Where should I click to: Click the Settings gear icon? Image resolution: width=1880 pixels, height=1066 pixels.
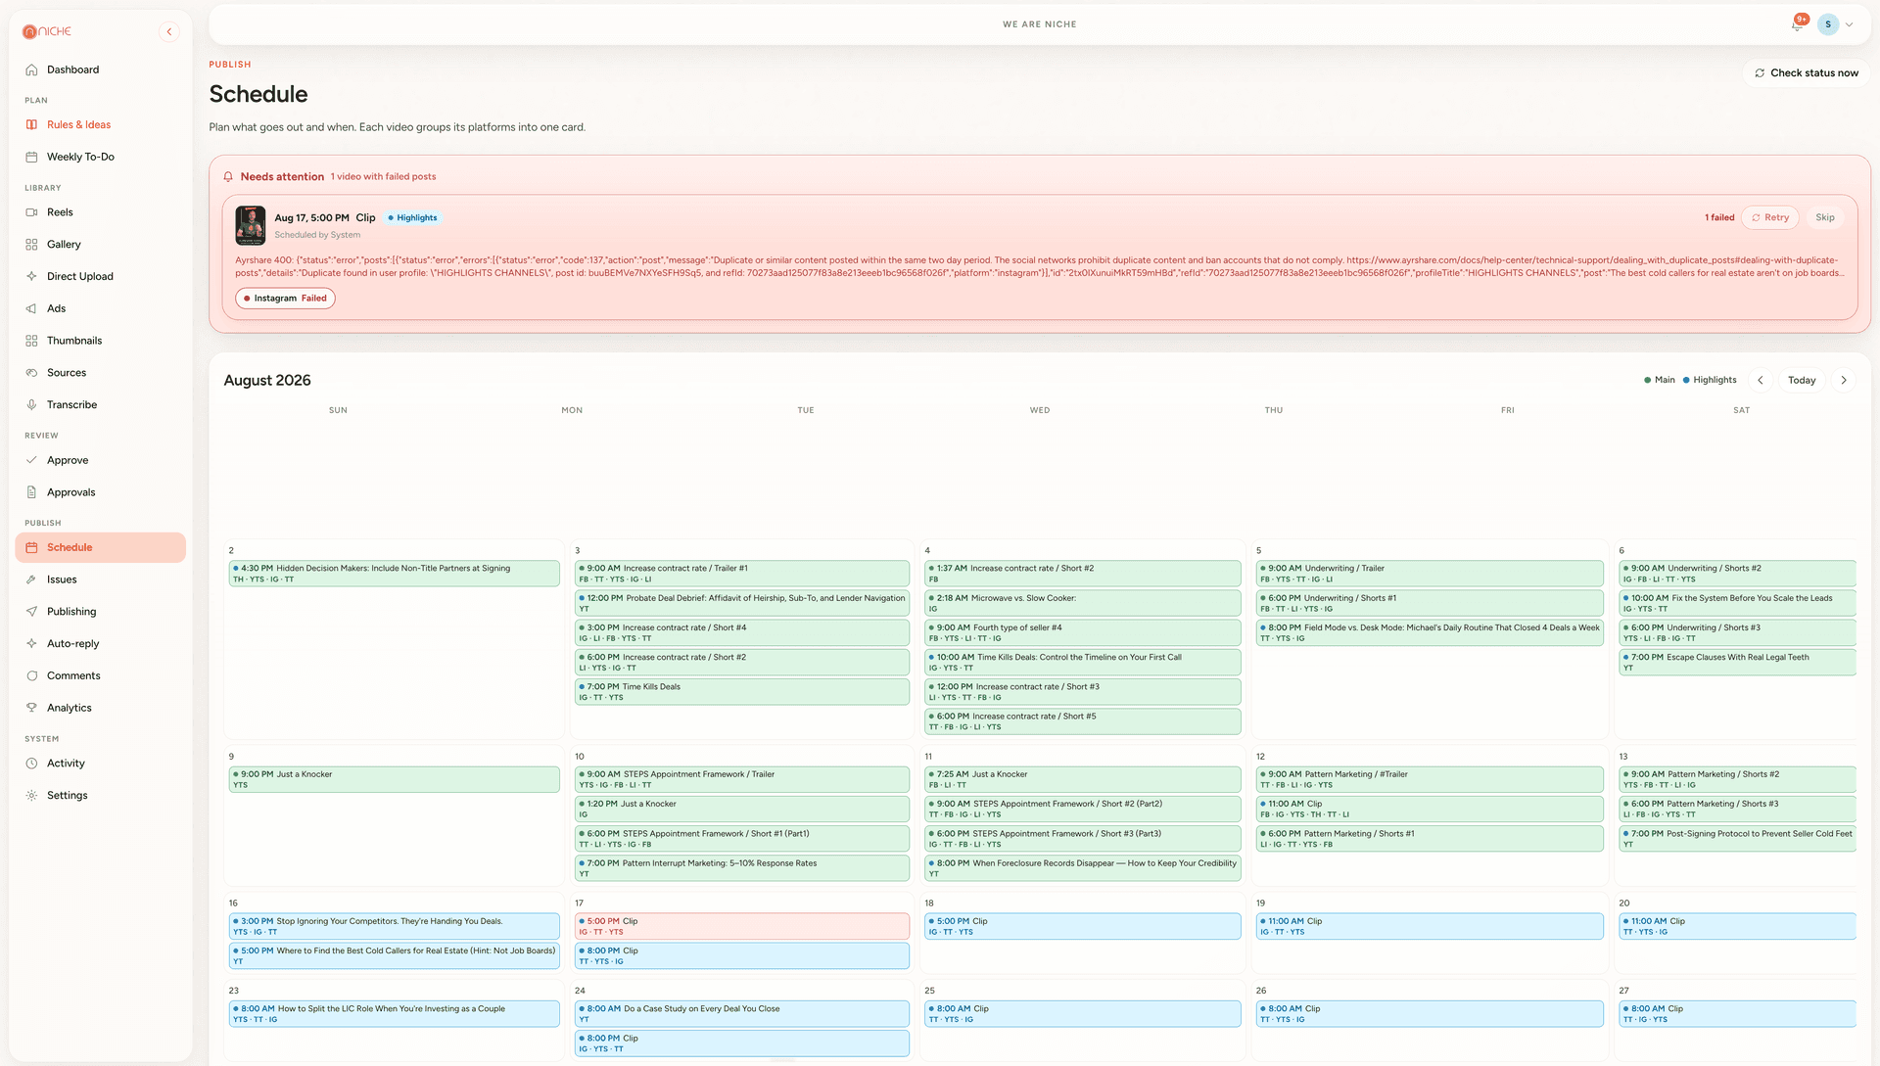click(x=31, y=796)
